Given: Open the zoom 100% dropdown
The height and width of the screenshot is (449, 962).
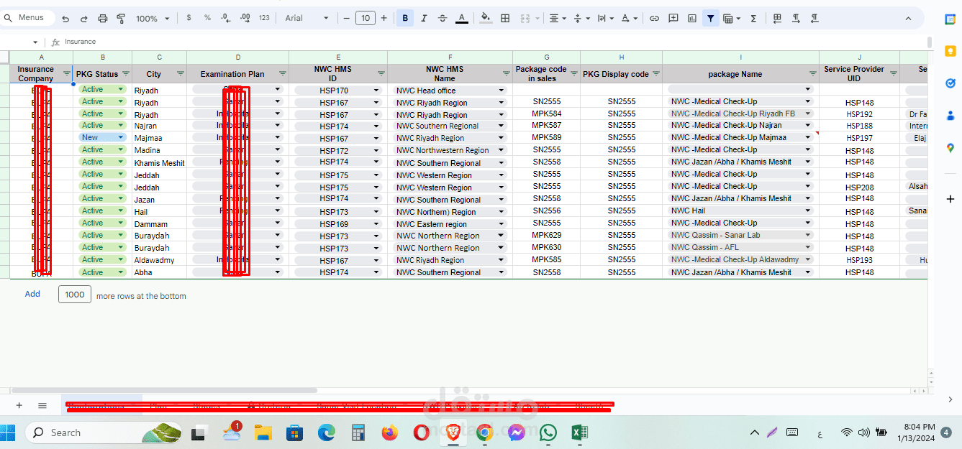Looking at the screenshot, I should (x=153, y=18).
